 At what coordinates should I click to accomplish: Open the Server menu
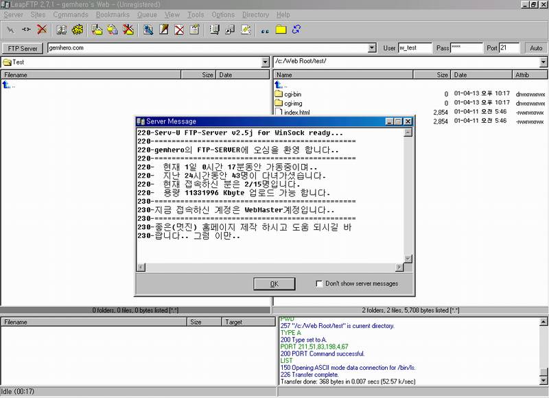click(x=13, y=14)
